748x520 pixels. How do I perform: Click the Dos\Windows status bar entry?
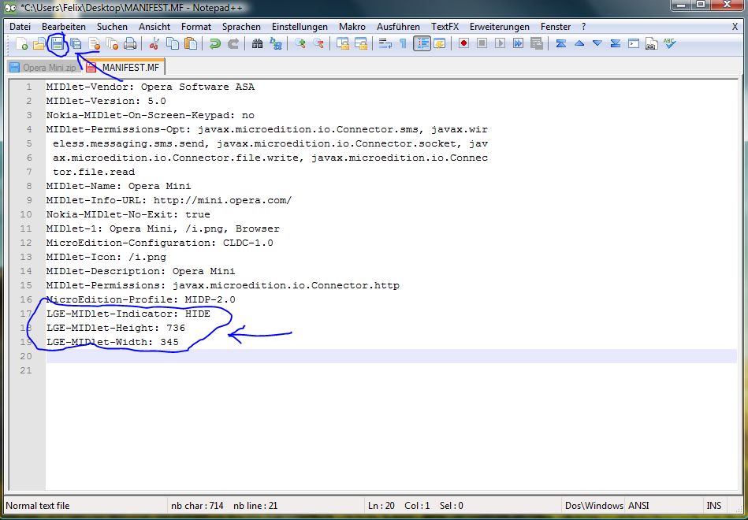tap(594, 506)
